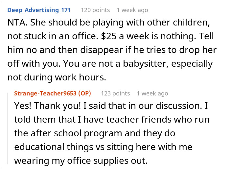
Task: Open the OP reply's 1 week ago timestamp
Action: [152, 93]
